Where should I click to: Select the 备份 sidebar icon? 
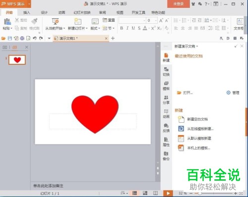coord(166,156)
